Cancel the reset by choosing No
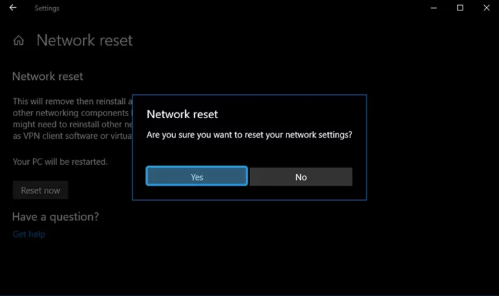 (x=301, y=177)
